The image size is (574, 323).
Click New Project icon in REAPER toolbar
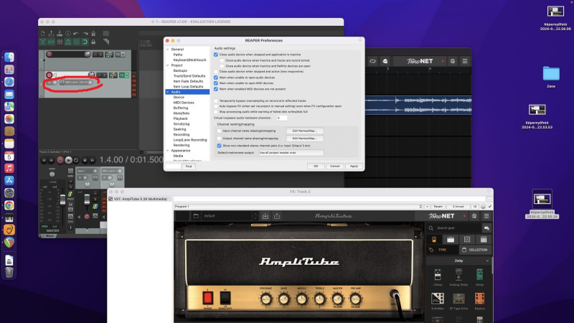click(43, 33)
